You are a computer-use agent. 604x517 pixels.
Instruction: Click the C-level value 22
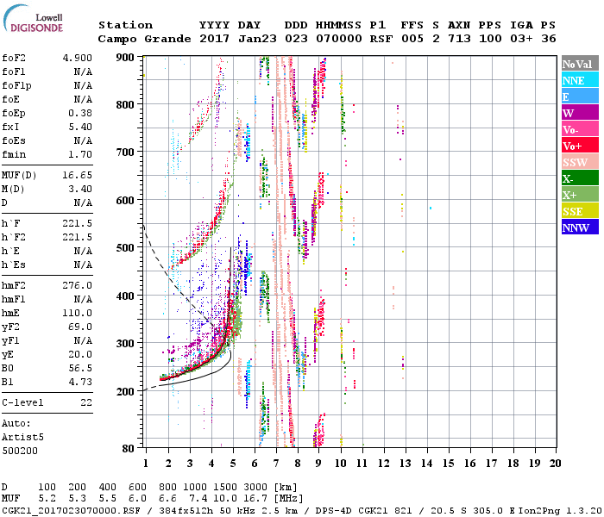coord(85,402)
